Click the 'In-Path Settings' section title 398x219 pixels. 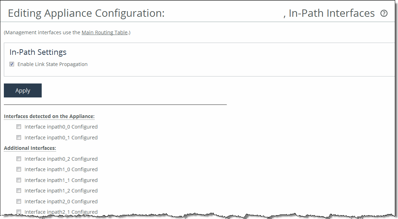point(38,52)
